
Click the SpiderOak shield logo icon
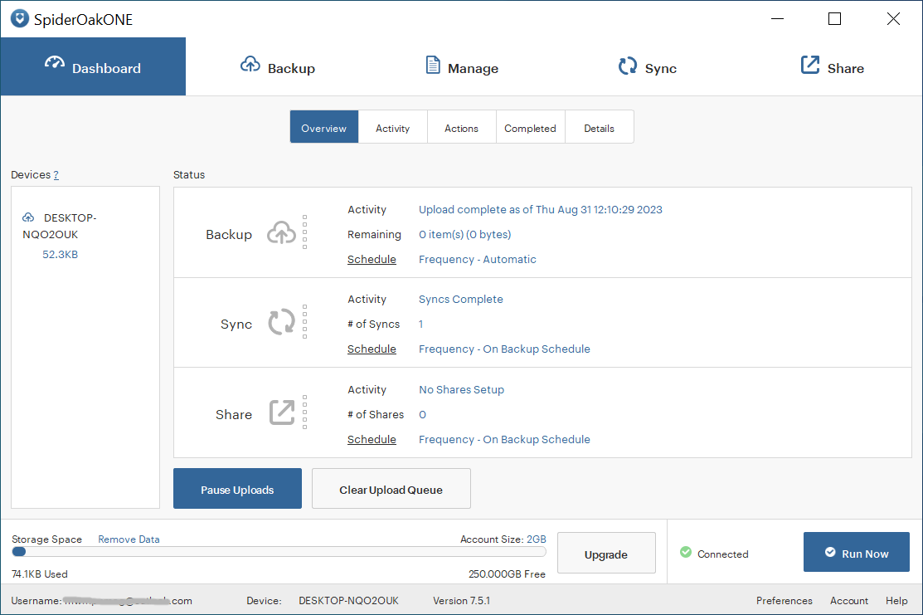pyautogui.click(x=18, y=18)
